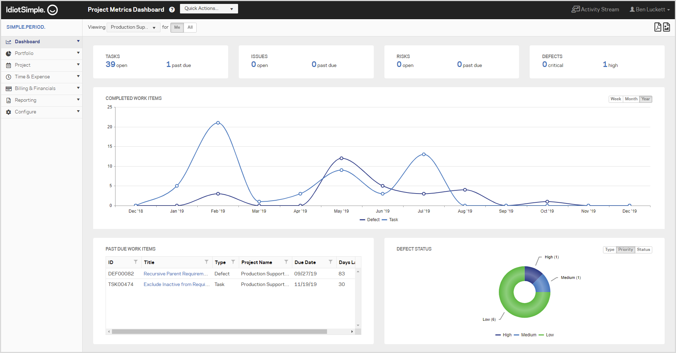
Task: Open Exclude Inactive from Requi... link
Action: pos(176,284)
